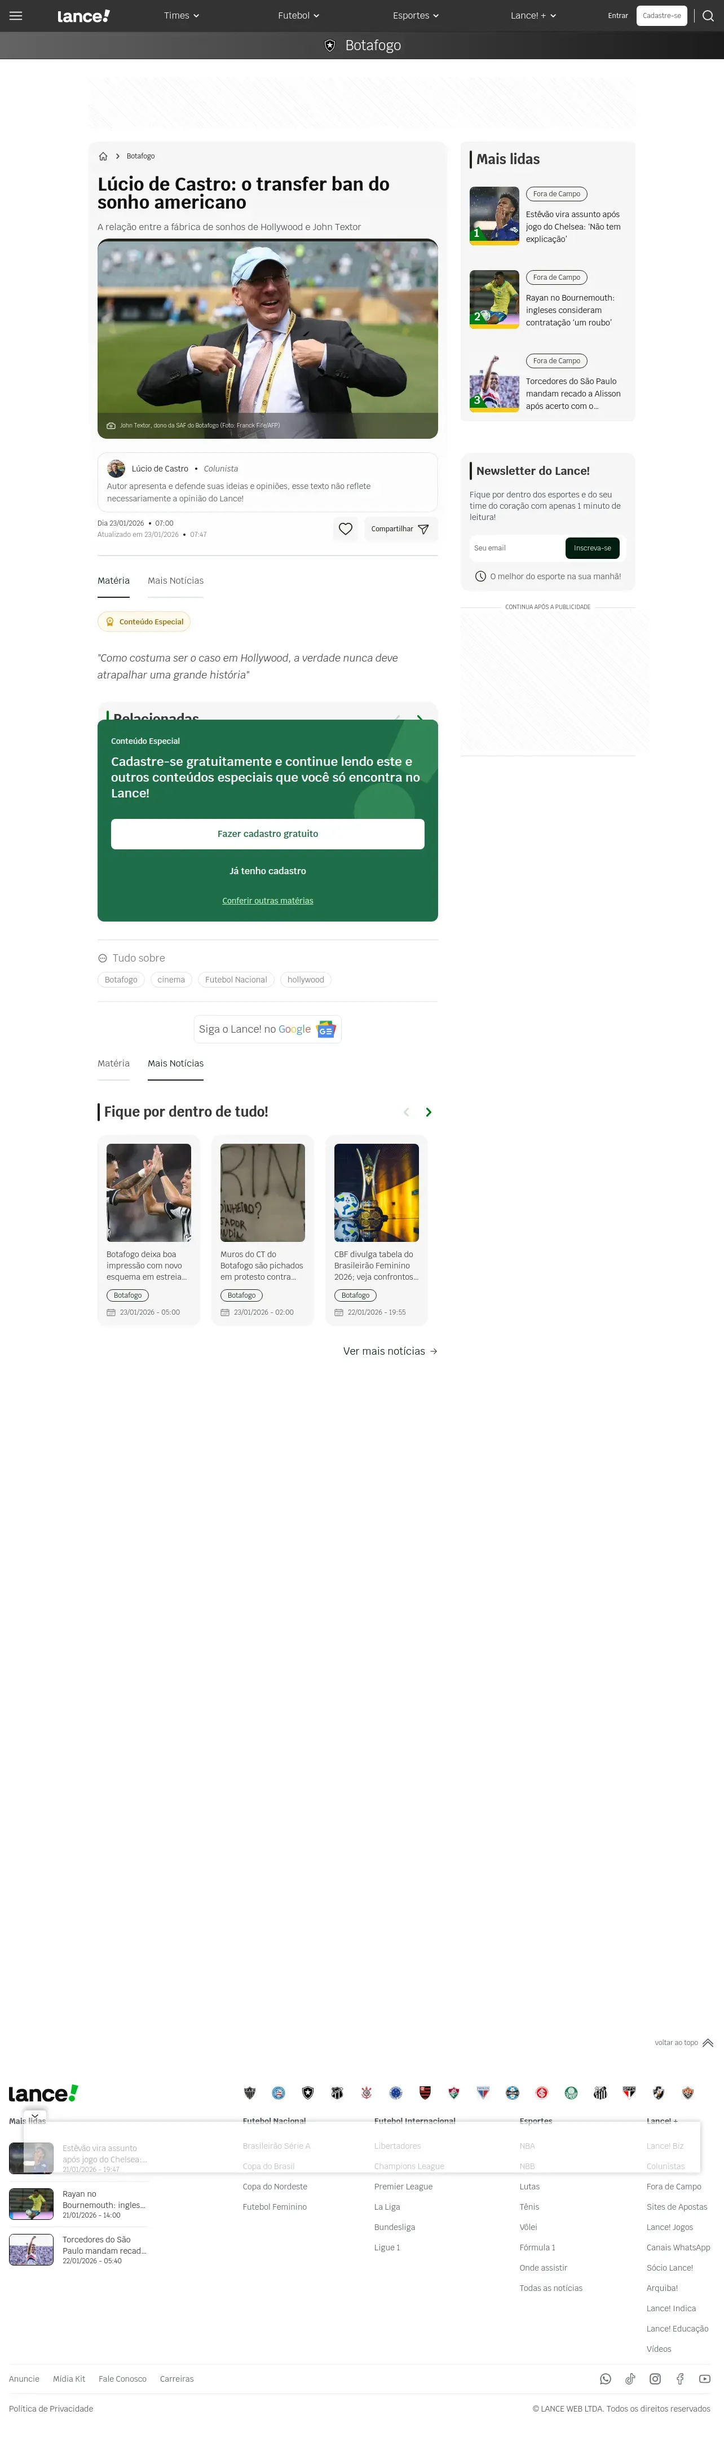Viewport: 724px width, 2446px height.
Task: Open Premier League footer link
Action: (403, 2187)
